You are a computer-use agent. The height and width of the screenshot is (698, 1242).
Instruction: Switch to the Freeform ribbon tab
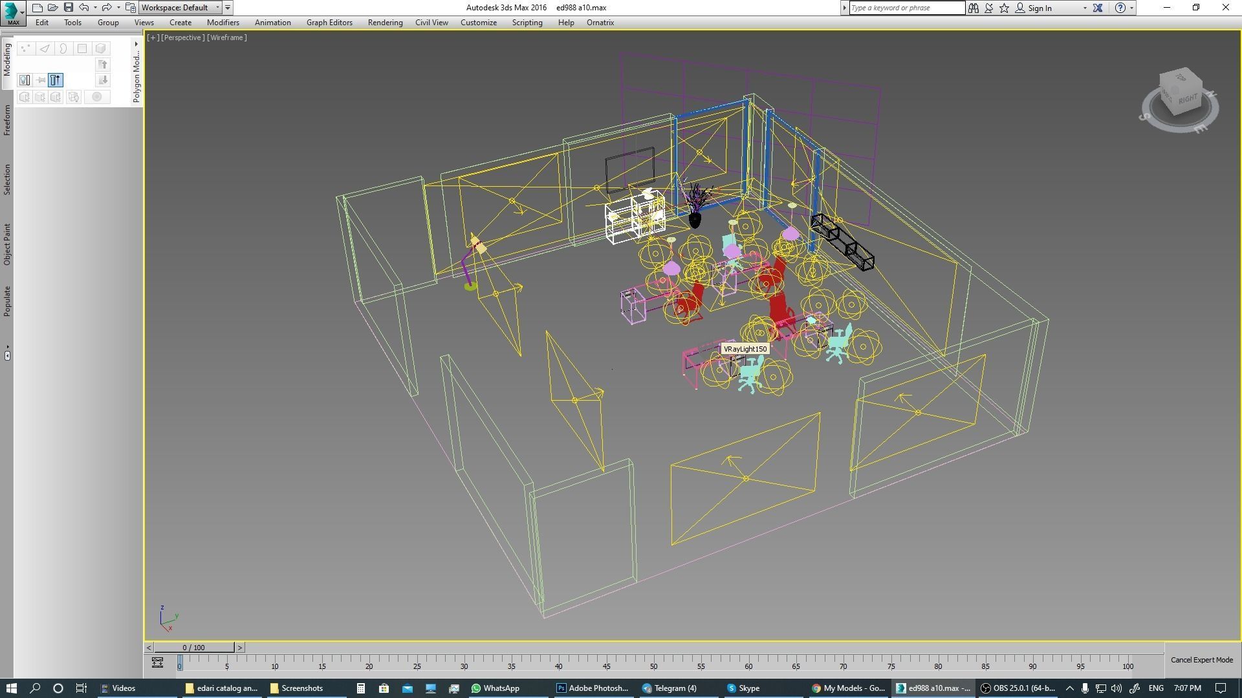7,120
